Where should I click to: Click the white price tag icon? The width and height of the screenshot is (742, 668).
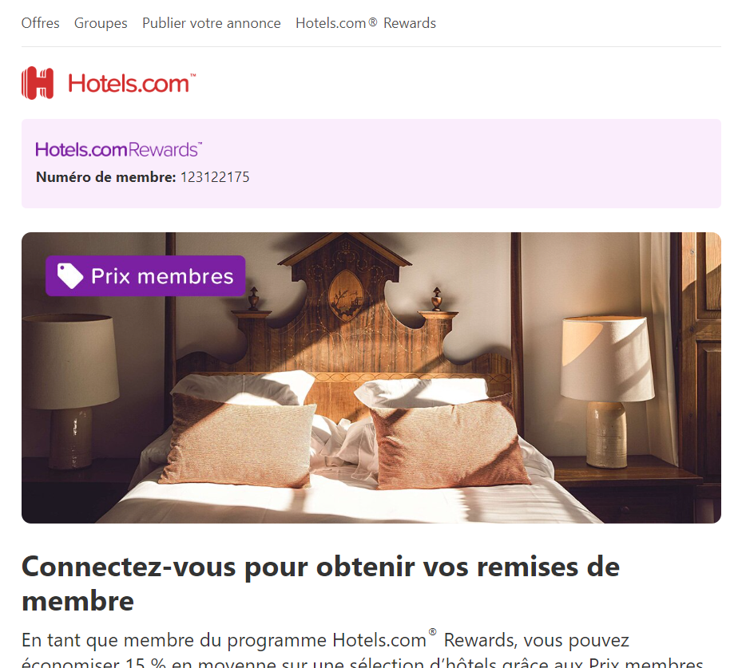tap(70, 275)
